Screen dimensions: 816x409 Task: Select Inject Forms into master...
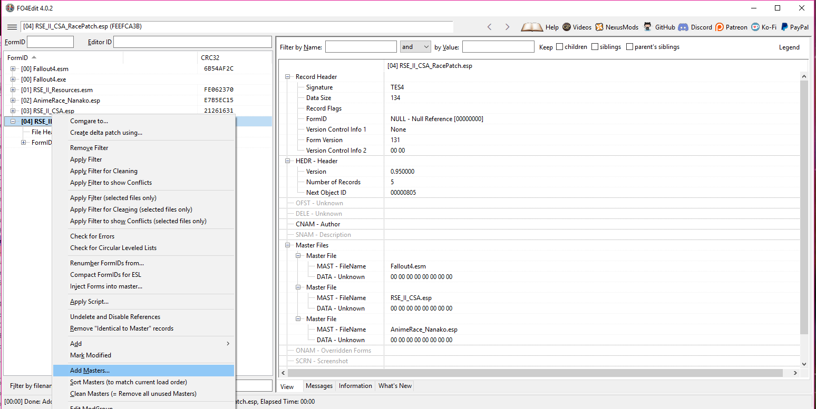click(143, 286)
